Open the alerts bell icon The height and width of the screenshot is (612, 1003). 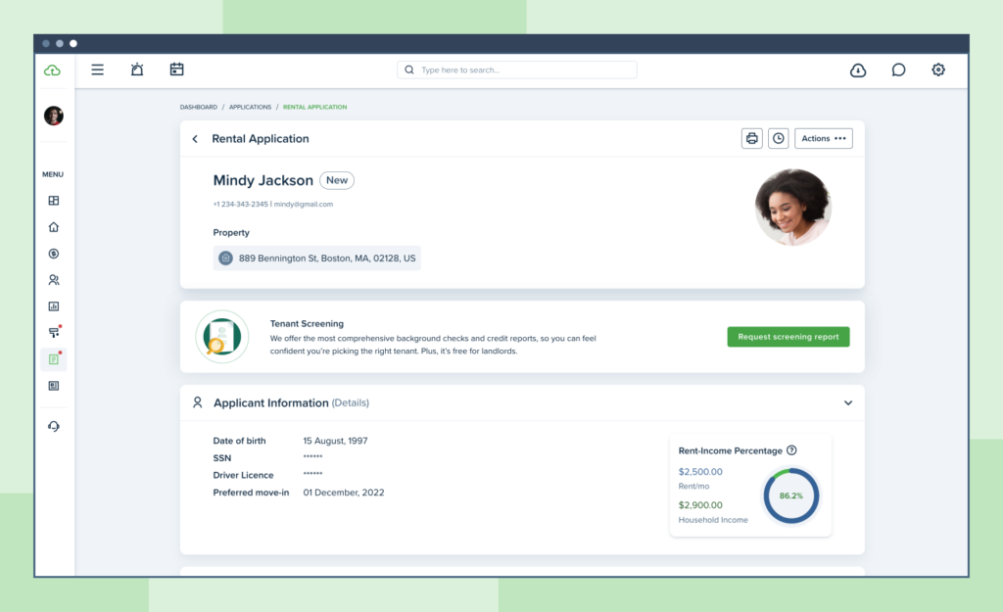(x=137, y=70)
